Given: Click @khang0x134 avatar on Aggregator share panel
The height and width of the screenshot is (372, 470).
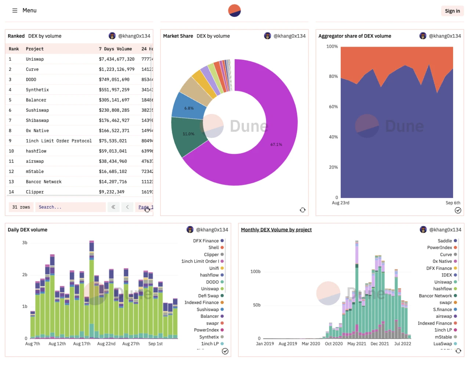Looking at the screenshot, I should [423, 36].
